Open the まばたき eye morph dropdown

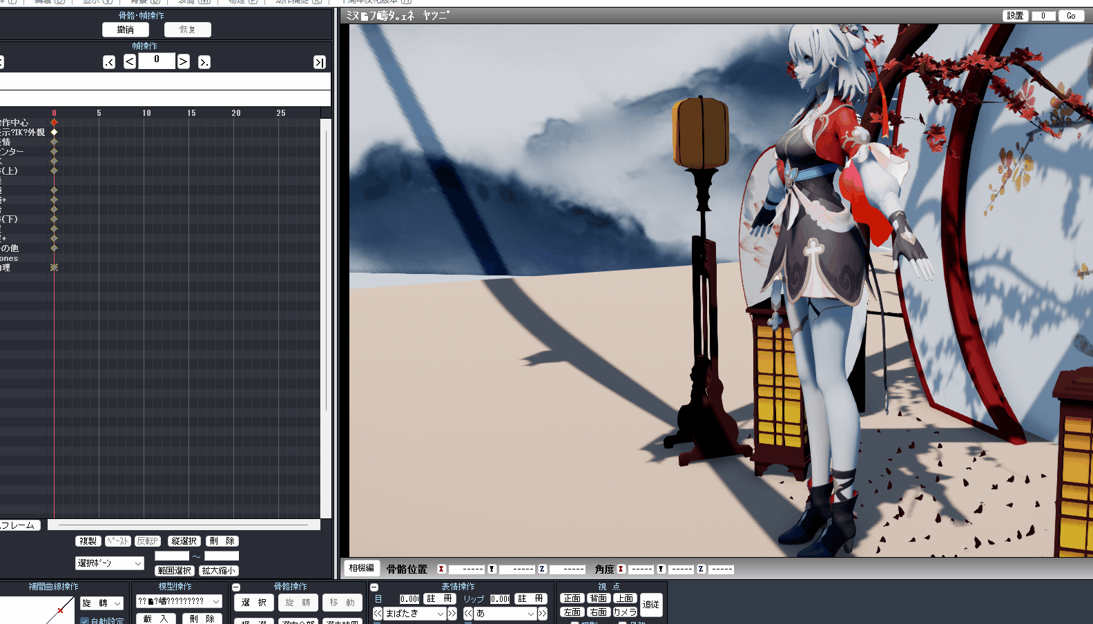coord(414,613)
